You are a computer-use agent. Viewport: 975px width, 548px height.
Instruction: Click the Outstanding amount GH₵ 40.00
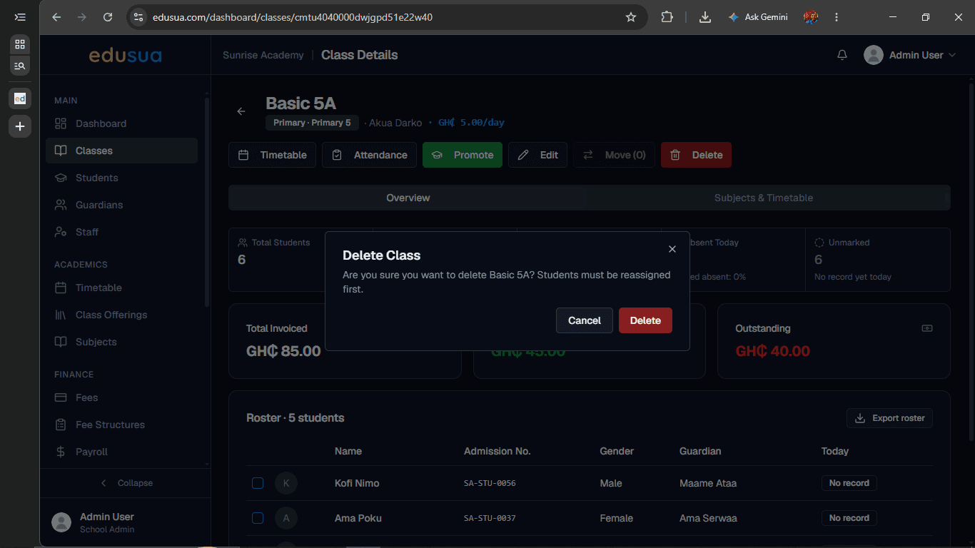[772, 351]
